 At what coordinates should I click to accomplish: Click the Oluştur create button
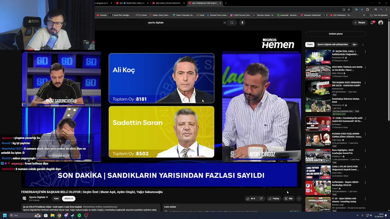click(360, 23)
